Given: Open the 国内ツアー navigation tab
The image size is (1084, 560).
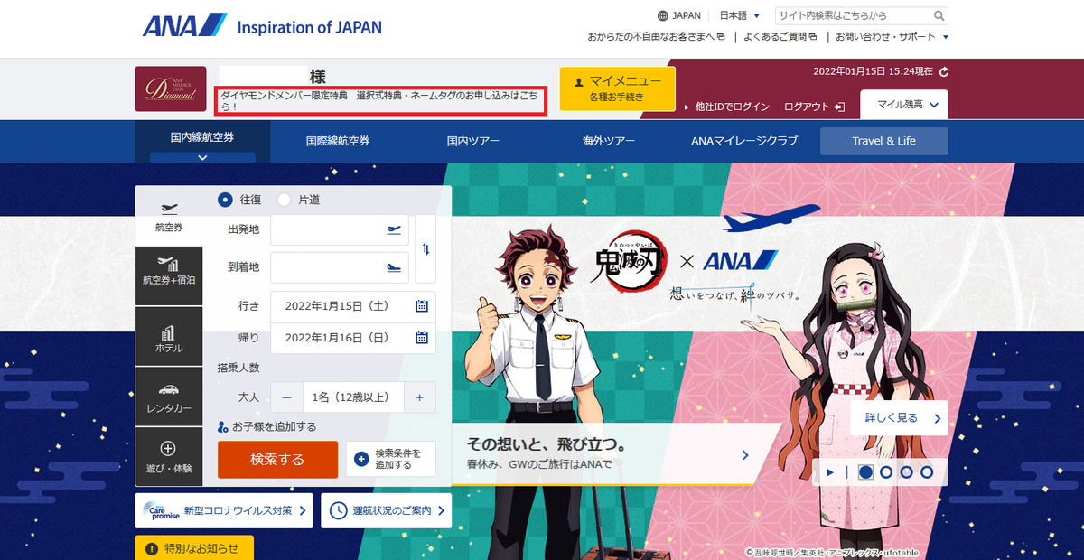Looking at the screenshot, I should [x=472, y=141].
